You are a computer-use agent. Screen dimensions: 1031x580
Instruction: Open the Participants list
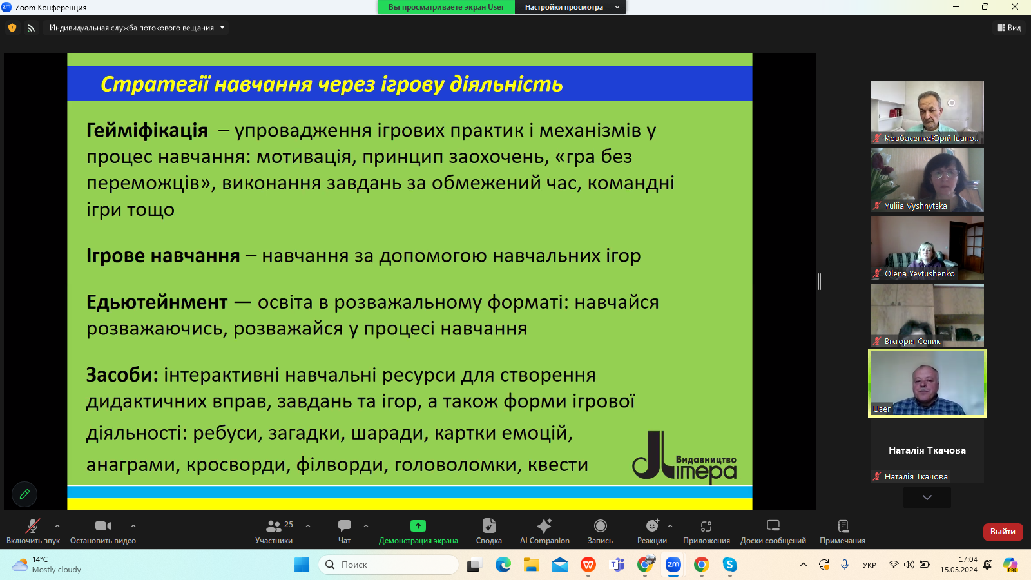tap(274, 531)
